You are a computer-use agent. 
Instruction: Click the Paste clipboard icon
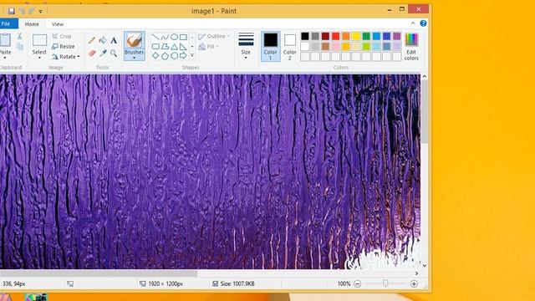click(5, 40)
